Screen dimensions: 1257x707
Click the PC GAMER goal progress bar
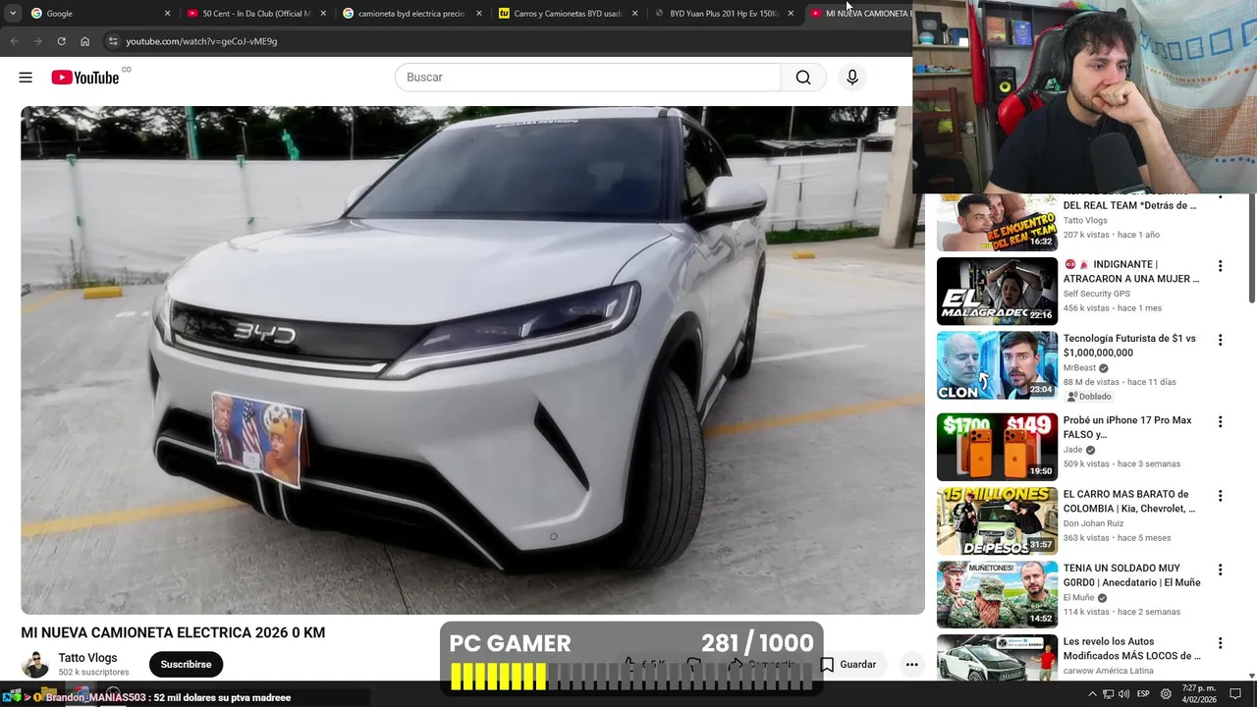coord(631,676)
